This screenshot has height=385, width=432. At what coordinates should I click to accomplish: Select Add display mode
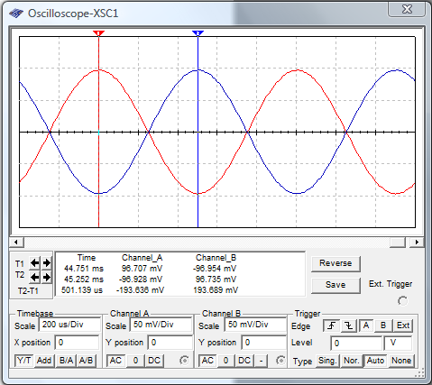coord(44,361)
